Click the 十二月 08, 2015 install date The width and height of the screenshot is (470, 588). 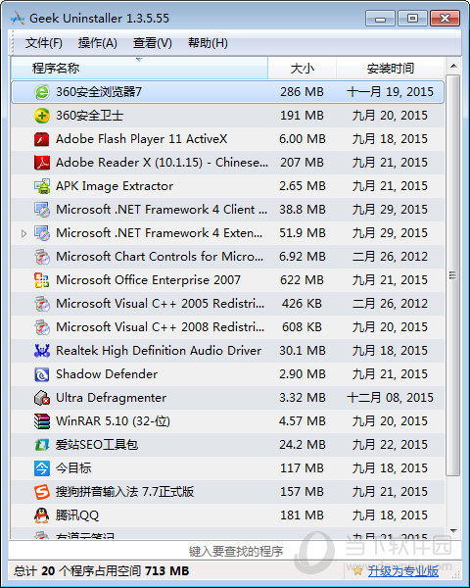[x=390, y=398]
